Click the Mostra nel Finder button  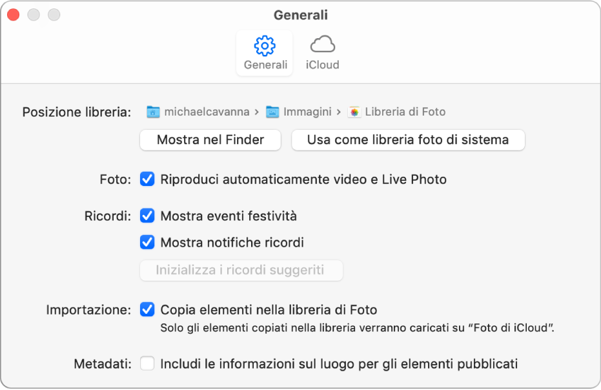click(210, 140)
